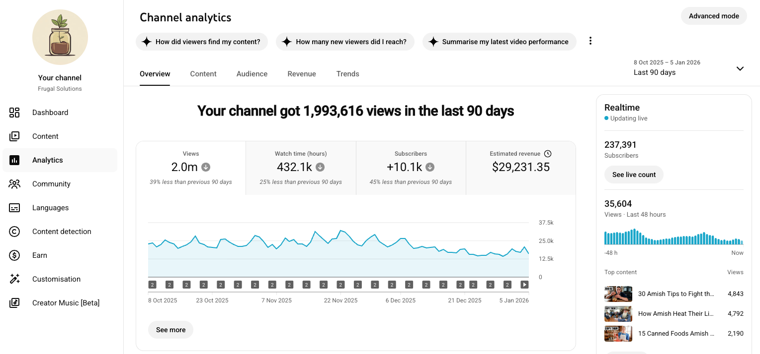Click the Content detection copyright icon
The height and width of the screenshot is (354, 760).
pos(14,232)
